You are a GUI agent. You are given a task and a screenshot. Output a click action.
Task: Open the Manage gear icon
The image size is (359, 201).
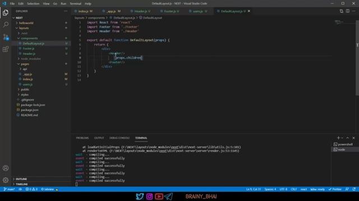coord(6,180)
